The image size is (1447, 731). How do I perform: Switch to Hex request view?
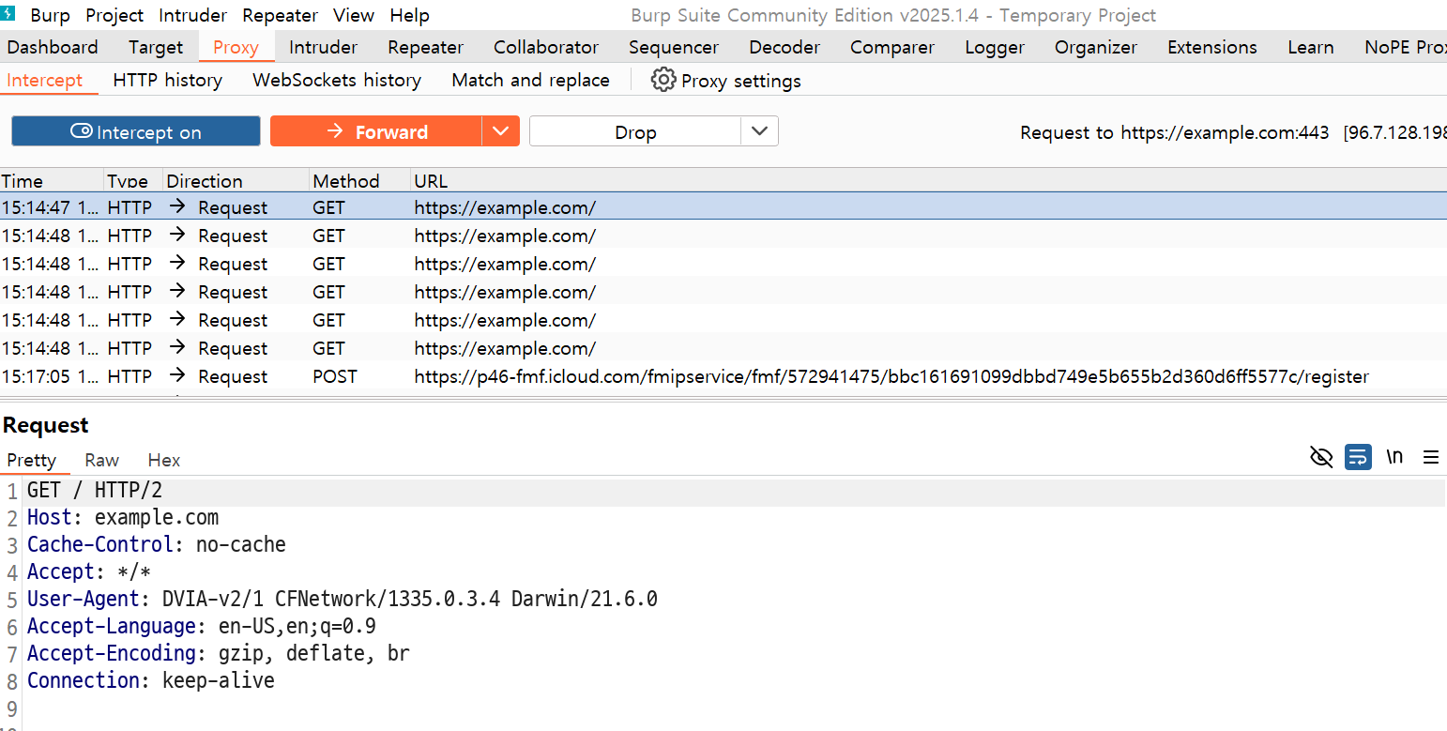pyautogui.click(x=164, y=460)
